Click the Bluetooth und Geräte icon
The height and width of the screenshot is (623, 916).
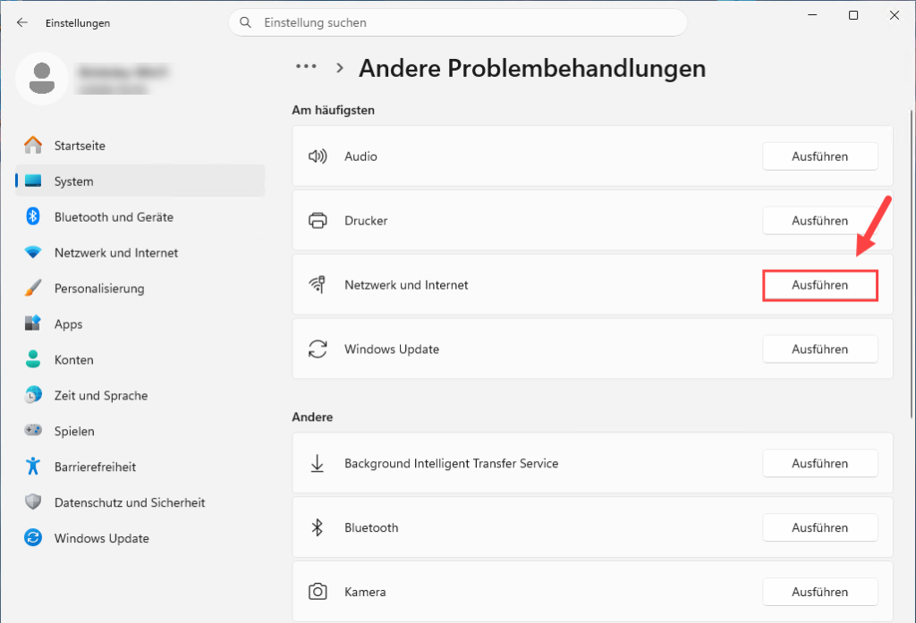(33, 216)
